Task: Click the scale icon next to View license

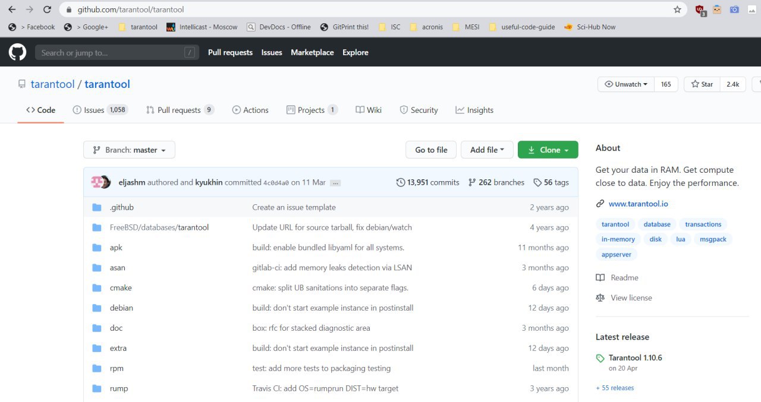Action: pyautogui.click(x=600, y=298)
